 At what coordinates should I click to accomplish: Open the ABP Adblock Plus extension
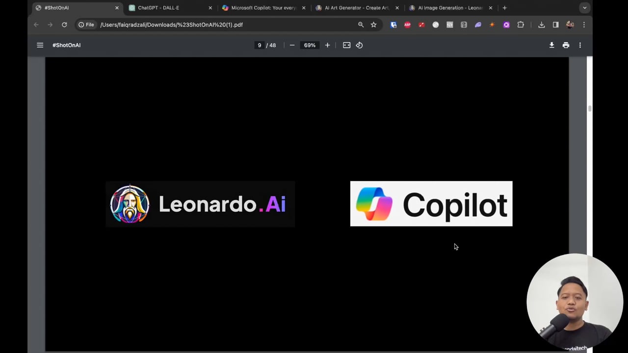(407, 25)
